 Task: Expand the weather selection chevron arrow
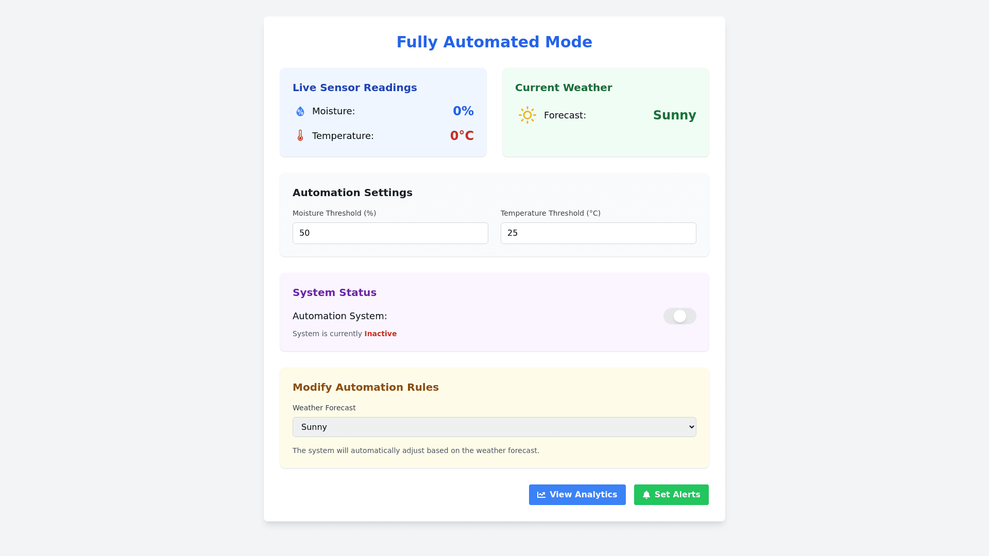(x=690, y=427)
